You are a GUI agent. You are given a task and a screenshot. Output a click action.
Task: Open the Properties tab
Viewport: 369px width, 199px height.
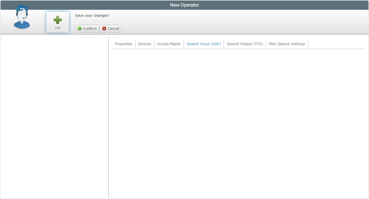[123, 44]
